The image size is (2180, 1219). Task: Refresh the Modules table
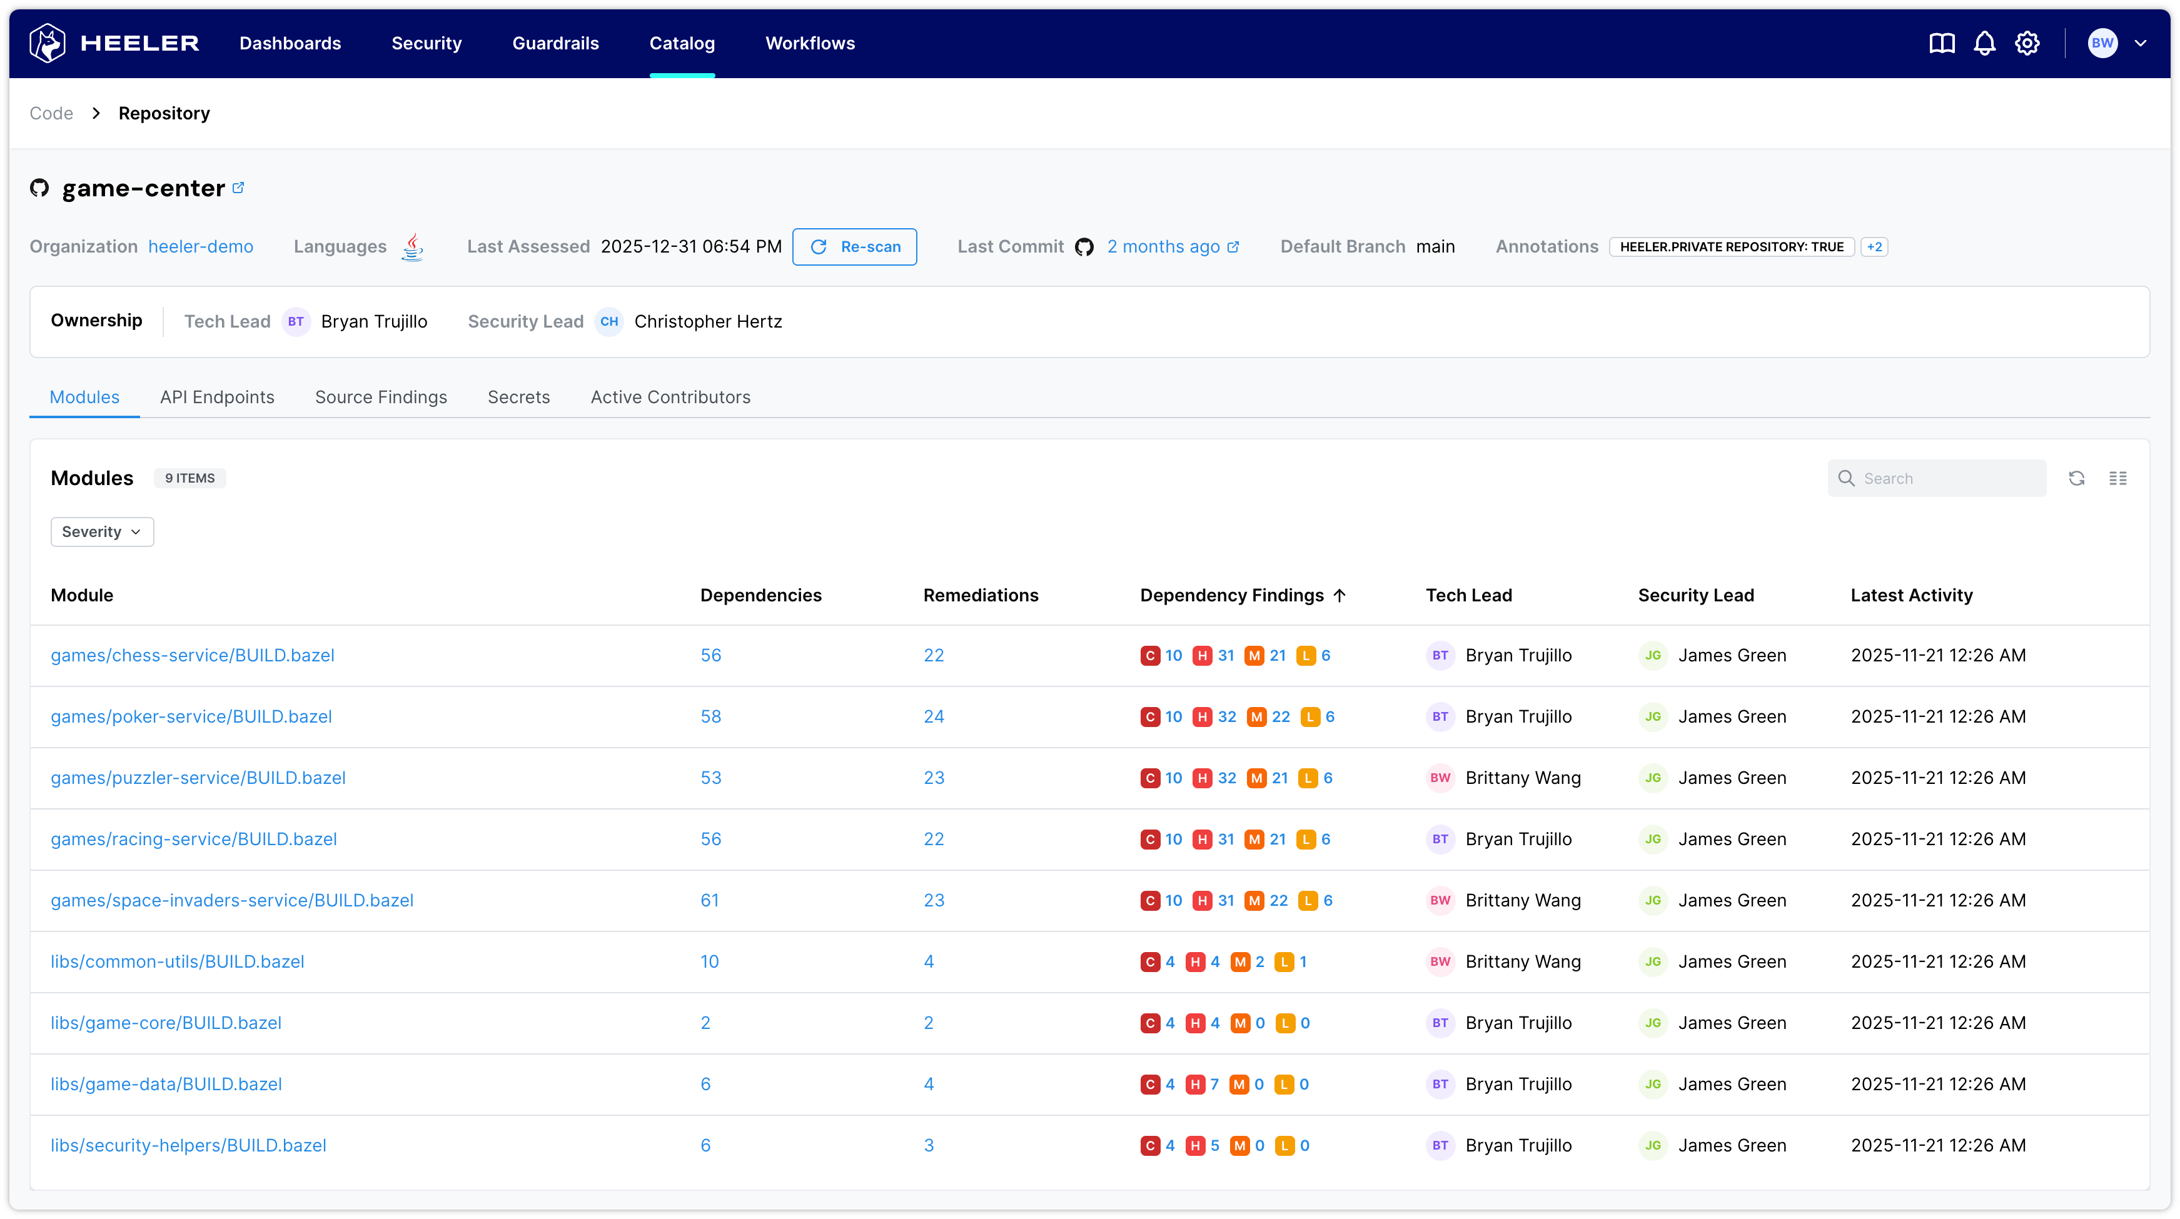pos(2076,478)
